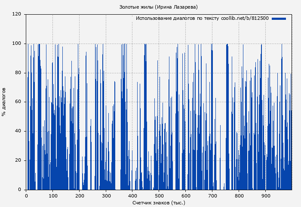
Task: Click the blue legend color swatch
Action: (x=279, y=19)
